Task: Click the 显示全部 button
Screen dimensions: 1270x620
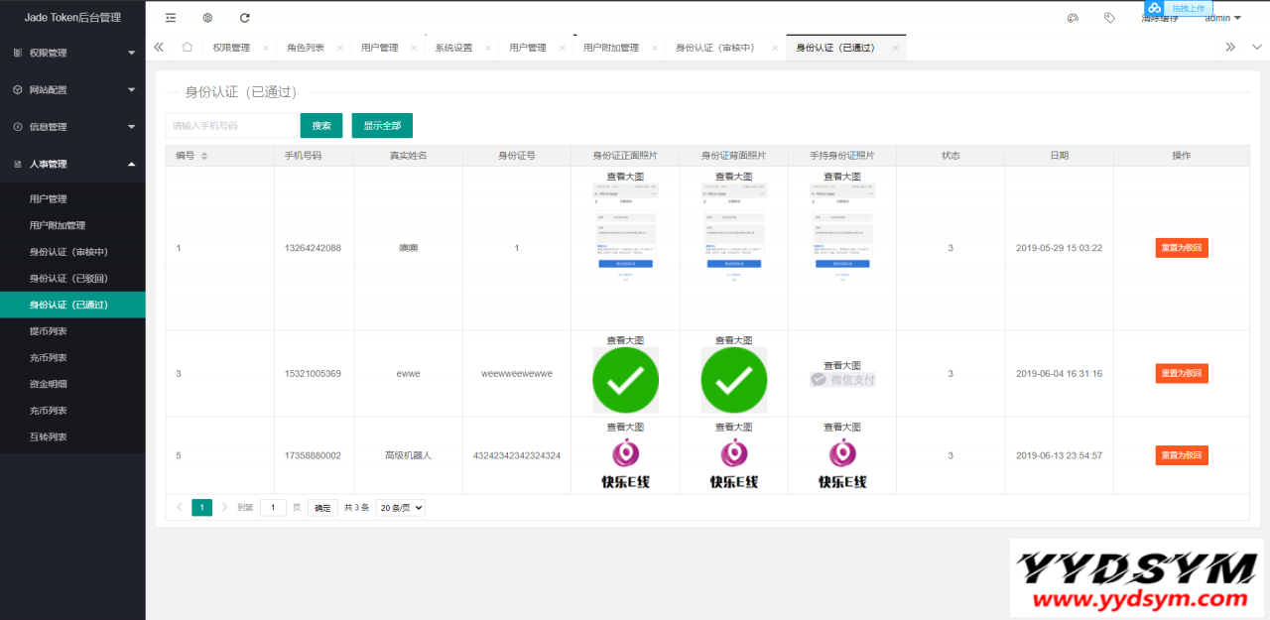Action: coord(381,125)
